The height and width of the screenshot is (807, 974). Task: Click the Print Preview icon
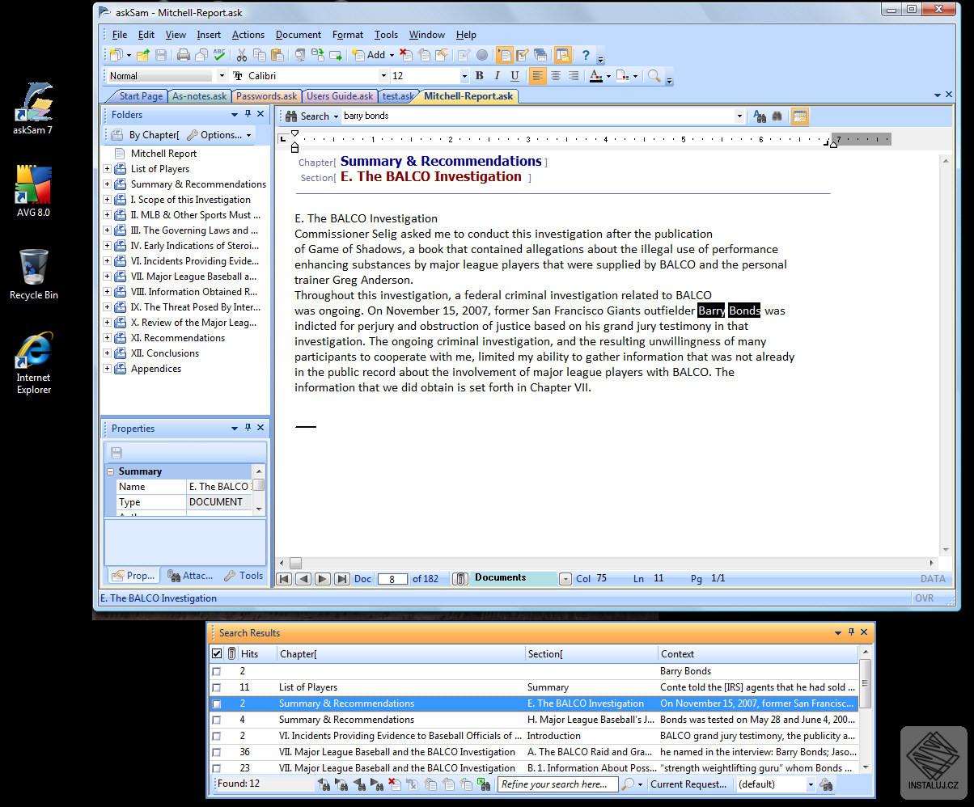point(201,55)
